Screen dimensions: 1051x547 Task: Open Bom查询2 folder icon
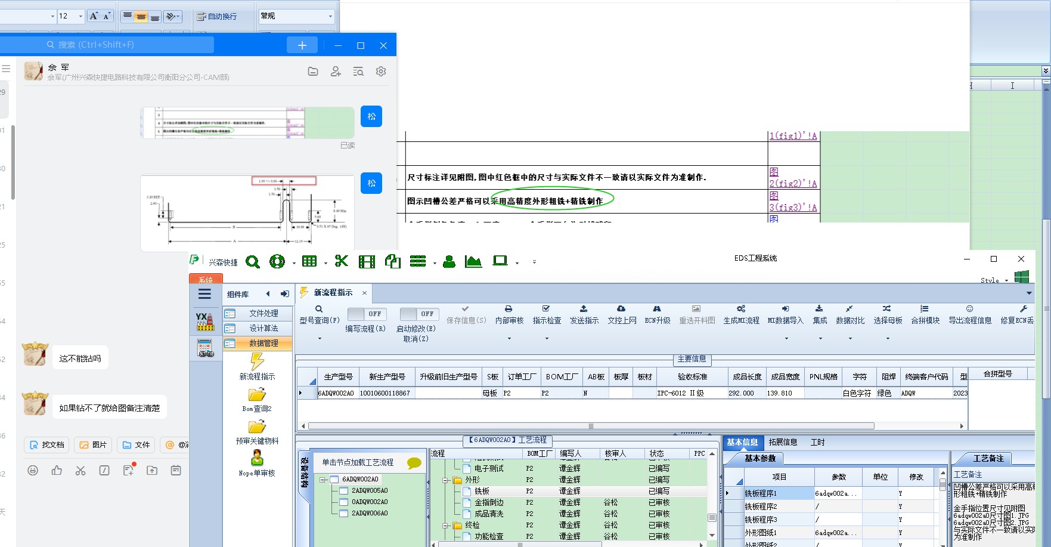click(257, 394)
